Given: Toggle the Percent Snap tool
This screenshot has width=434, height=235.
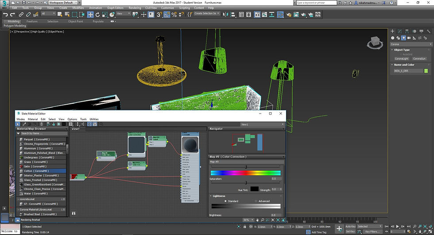Looking at the screenshot, I should coord(174,15).
